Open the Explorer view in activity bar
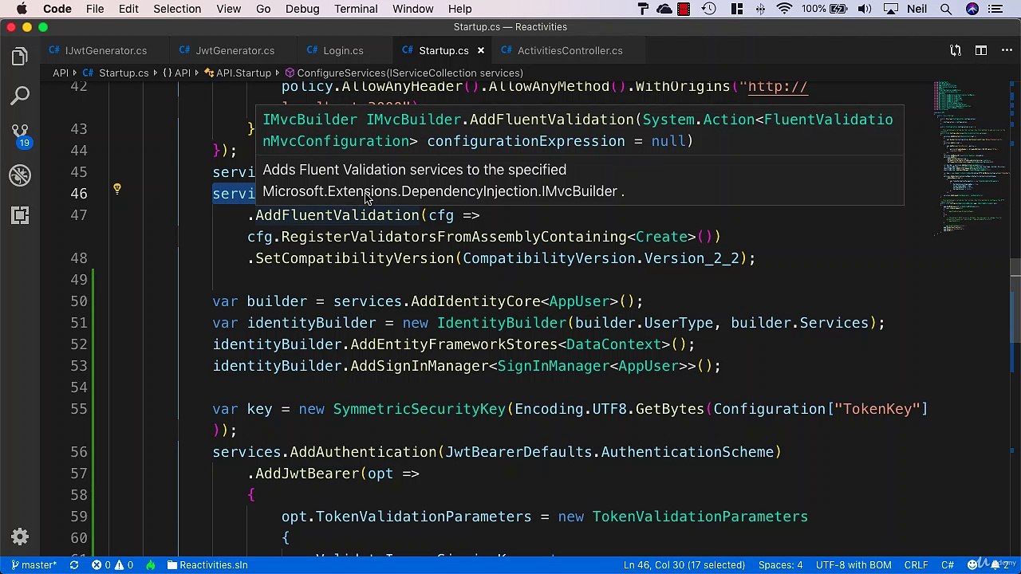 pos(20,56)
